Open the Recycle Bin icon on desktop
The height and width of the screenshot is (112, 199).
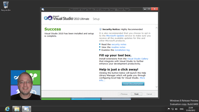[x=6, y=6]
